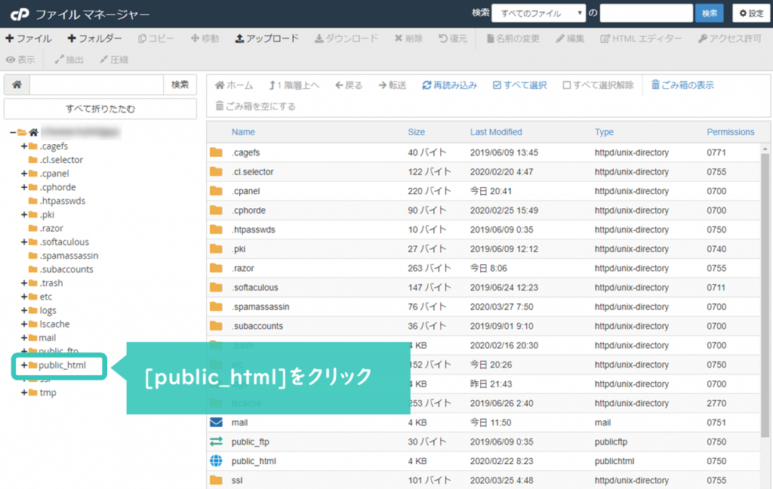
Task: Select the .razor row in file list
Action: [x=483, y=268]
